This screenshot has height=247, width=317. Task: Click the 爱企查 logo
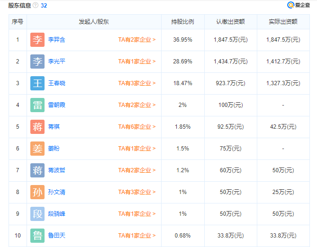(299, 5)
